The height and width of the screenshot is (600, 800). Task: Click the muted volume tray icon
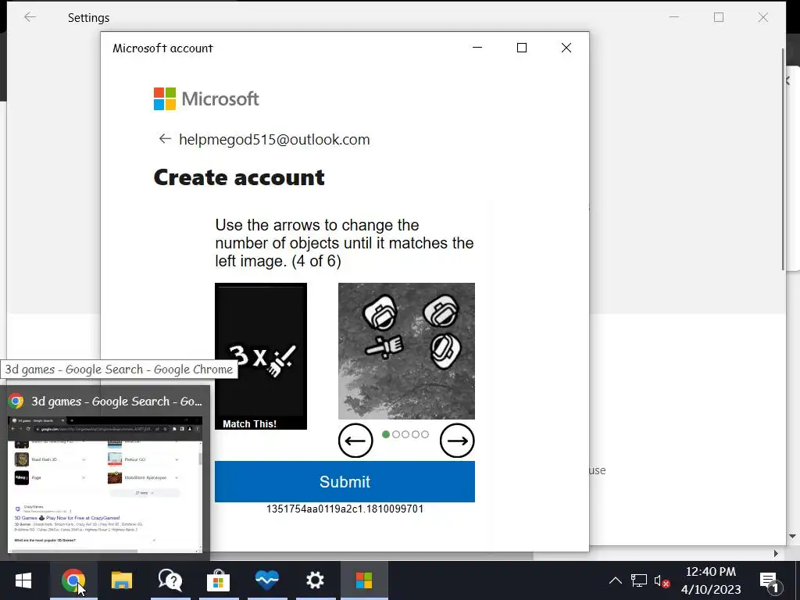click(x=662, y=580)
